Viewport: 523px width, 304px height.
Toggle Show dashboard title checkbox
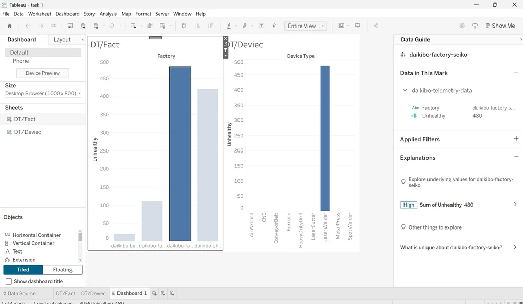click(9, 282)
